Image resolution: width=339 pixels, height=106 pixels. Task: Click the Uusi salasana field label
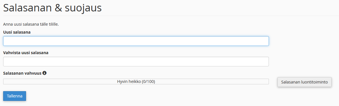pyautogui.click(x=17, y=32)
